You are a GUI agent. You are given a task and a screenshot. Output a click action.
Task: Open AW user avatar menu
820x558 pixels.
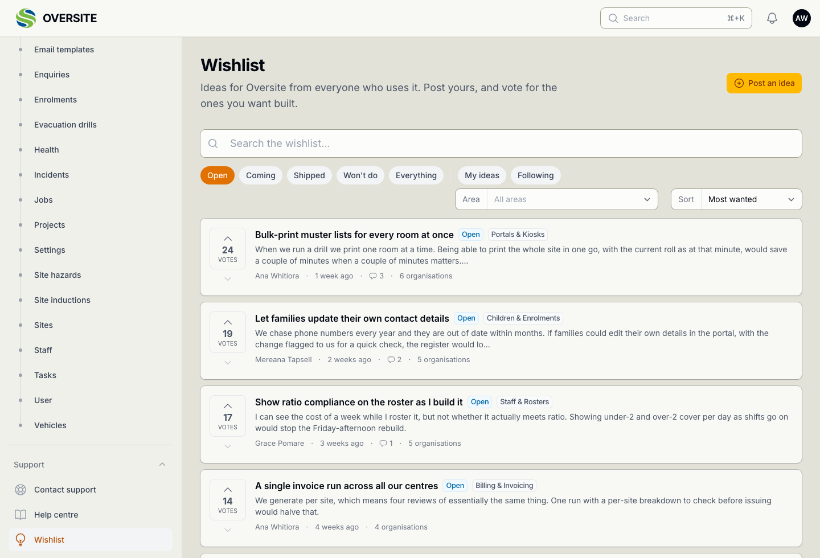point(802,18)
